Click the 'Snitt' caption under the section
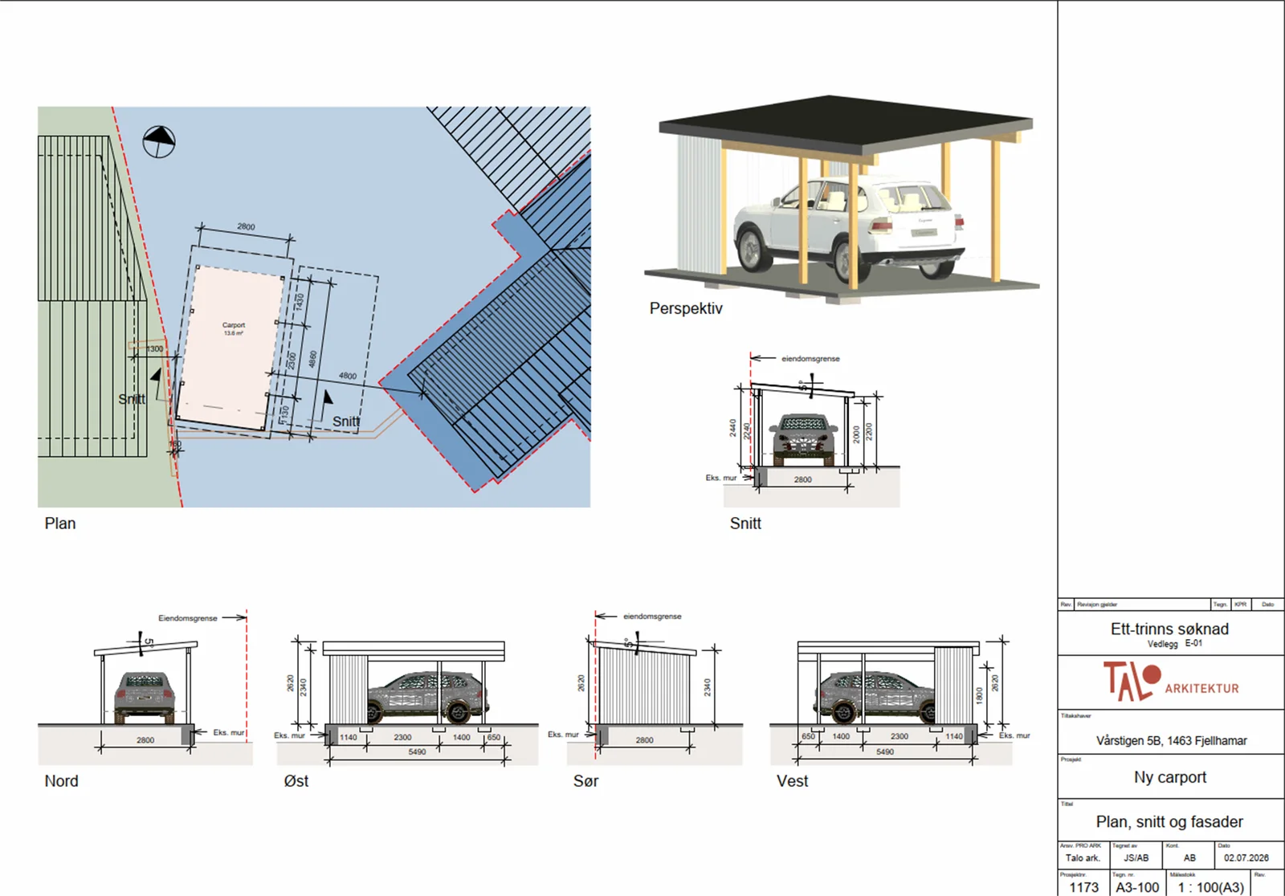The height and width of the screenshot is (896, 1285). point(745,523)
